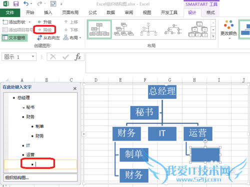Switch to the 插入 (Insert) tab
This screenshot has height=187, width=250.
[48, 12]
